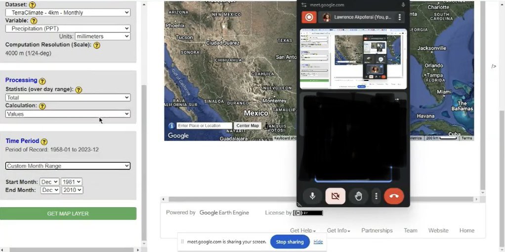Open the Variable help question icon

point(34,21)
